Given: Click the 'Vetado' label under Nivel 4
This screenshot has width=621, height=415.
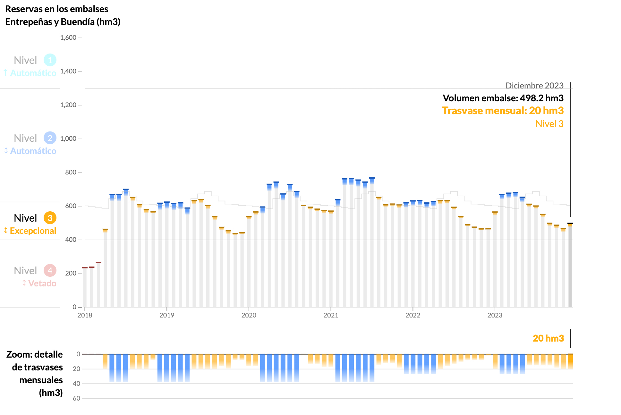Looking at the screenshot, I should [42, 284].
